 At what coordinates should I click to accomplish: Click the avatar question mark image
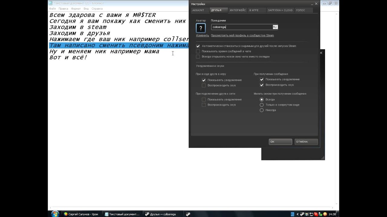pyautogui.click(x=201, y=28)
